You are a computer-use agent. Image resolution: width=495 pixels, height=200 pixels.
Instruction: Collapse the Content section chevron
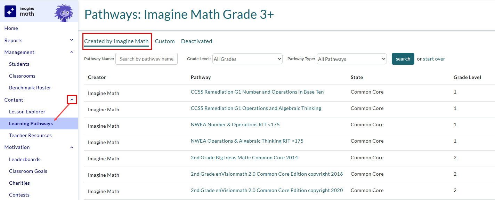[x=72, y=100]
